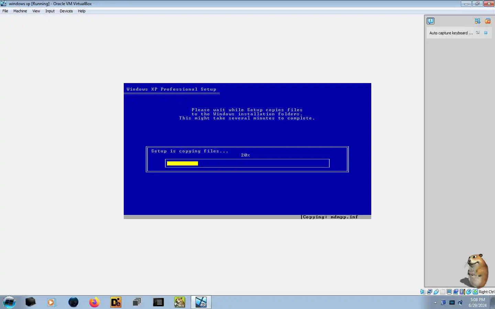
Task: Click the virtualization V status indicator
Action: (462, 292)
